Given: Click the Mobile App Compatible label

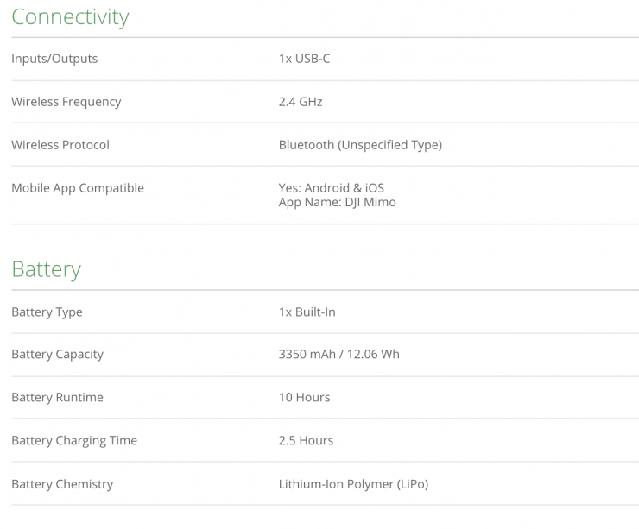Looking at the screenshot, I should pos(78,188).
